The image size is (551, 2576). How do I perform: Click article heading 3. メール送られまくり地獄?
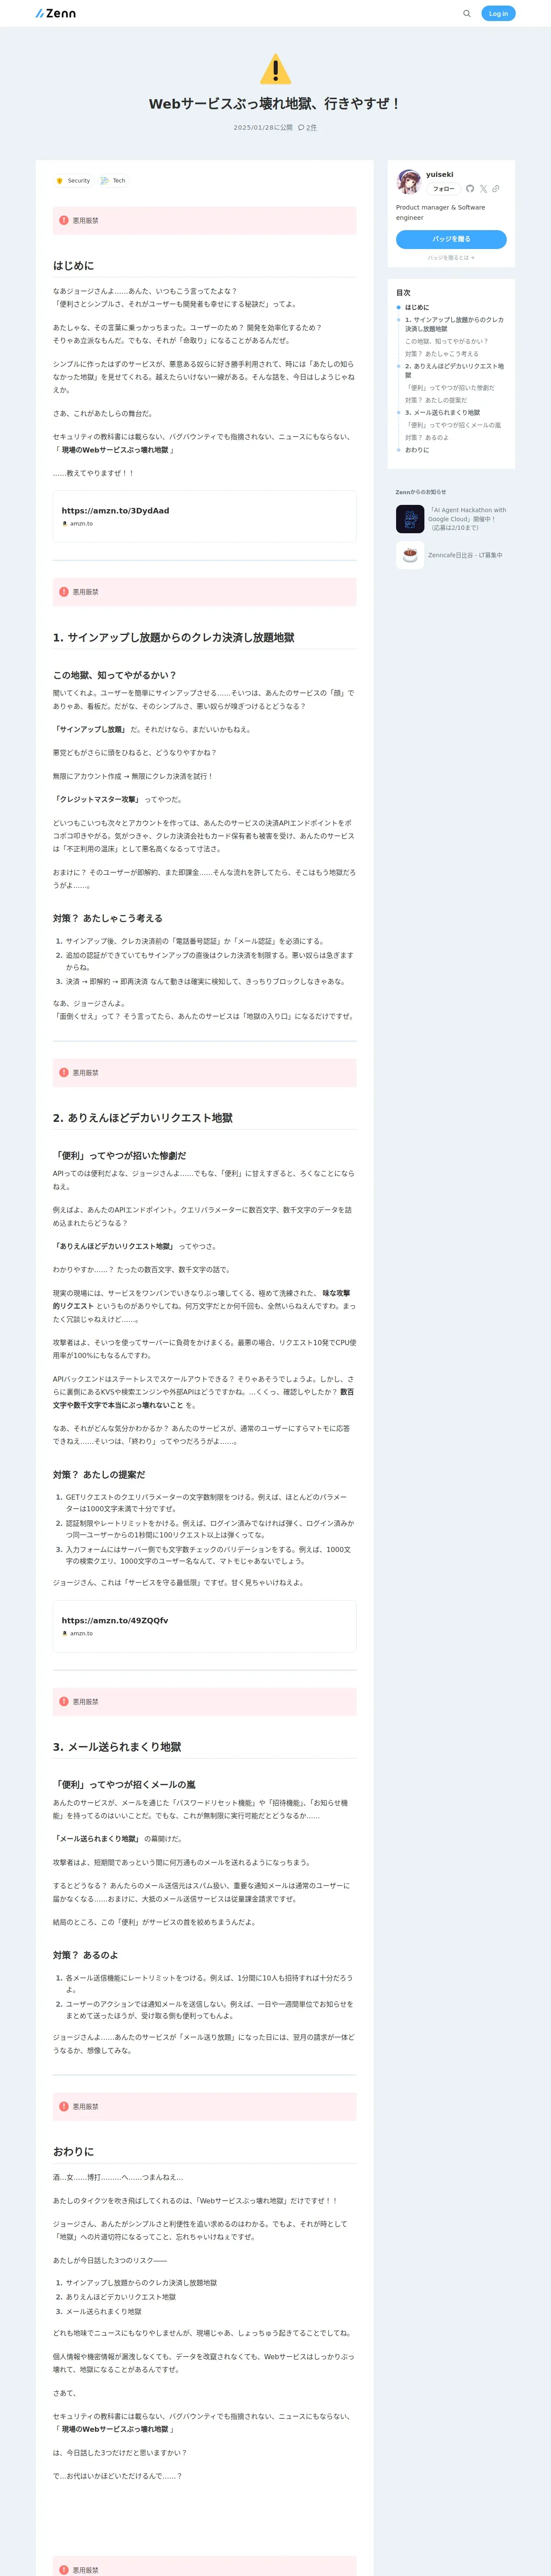[117, 1747]
